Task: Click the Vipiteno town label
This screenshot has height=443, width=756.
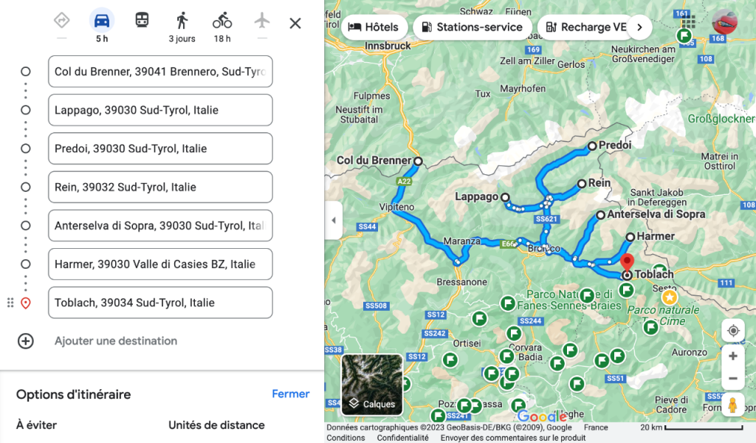Action: tap(396, 207)
